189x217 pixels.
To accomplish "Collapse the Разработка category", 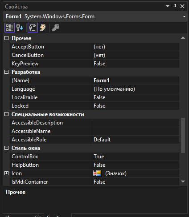I will click(6, 72).
